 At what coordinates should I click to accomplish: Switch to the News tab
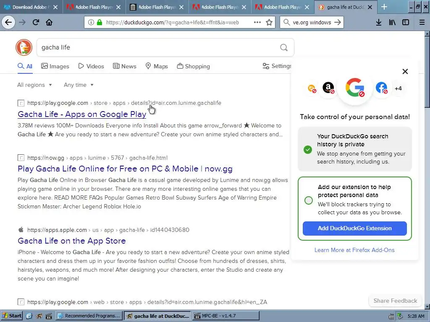coord(124,66)
